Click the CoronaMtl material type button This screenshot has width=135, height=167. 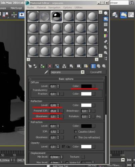(x=96, y=72)
